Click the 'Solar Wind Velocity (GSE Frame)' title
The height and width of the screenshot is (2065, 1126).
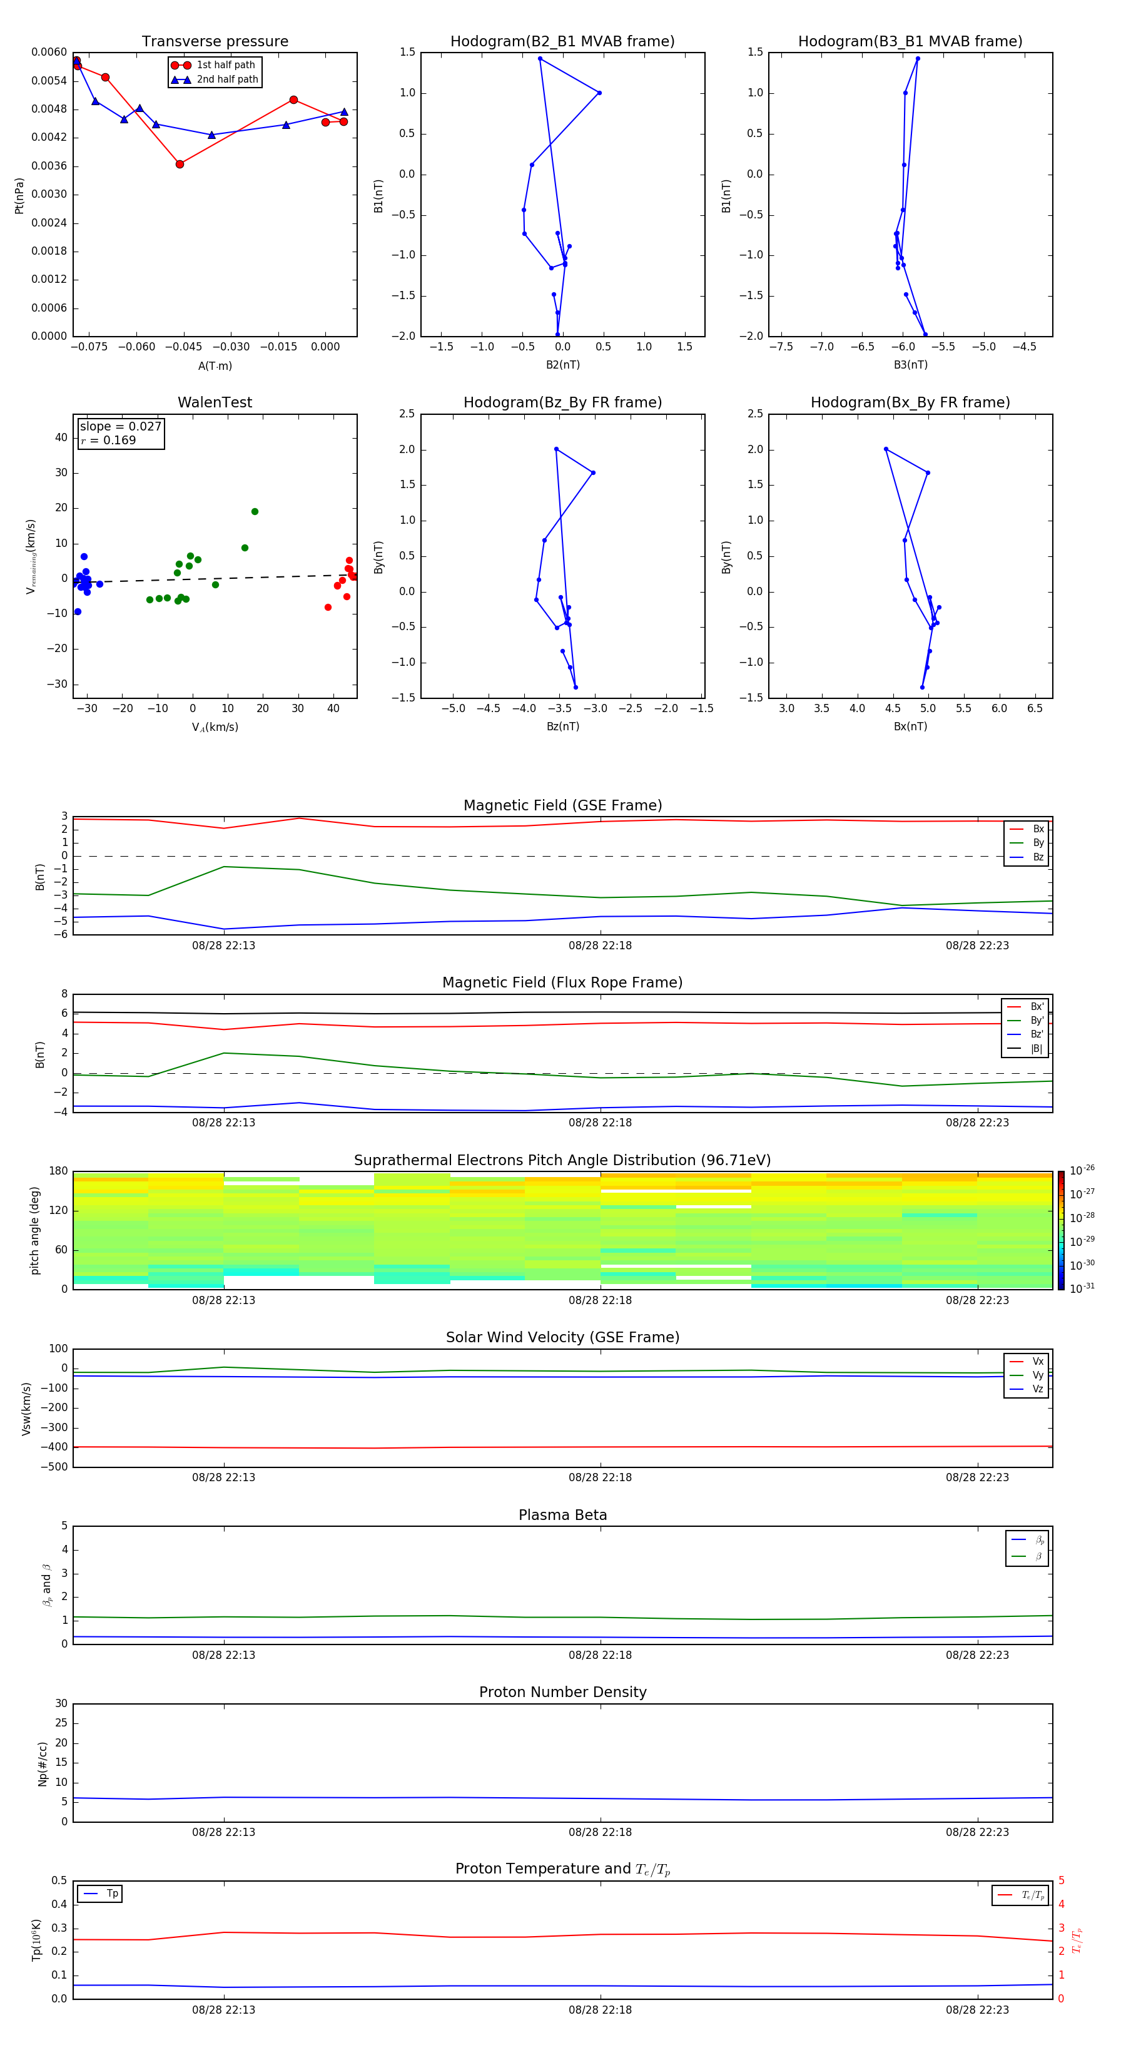562,1338
